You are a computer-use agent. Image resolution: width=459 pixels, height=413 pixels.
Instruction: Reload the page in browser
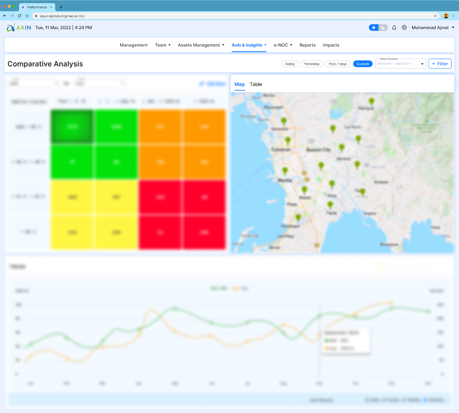click(x=20, y=16)
